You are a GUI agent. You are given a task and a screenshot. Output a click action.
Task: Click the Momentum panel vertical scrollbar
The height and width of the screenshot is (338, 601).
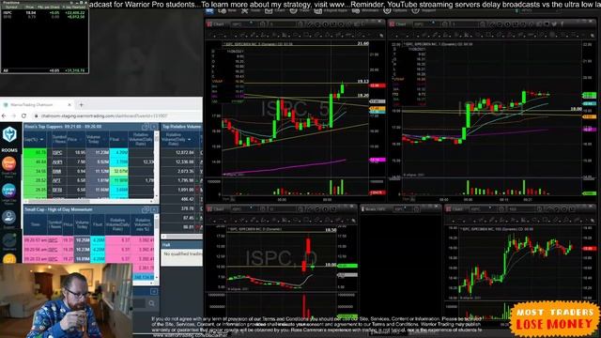pyautogui.click(x=157, y=248)
